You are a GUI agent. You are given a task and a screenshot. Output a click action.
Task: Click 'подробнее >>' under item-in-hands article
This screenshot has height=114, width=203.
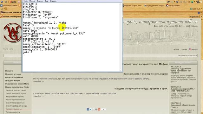[39, 96]
